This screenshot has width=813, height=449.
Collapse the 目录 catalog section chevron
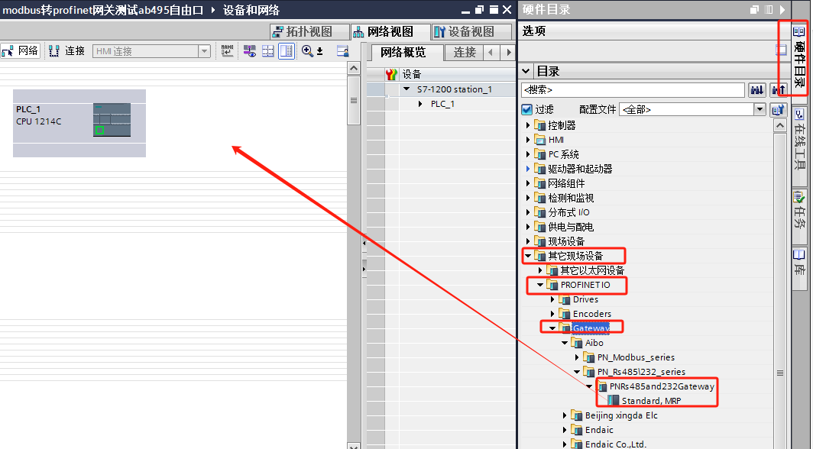click(x=526, y=71)
